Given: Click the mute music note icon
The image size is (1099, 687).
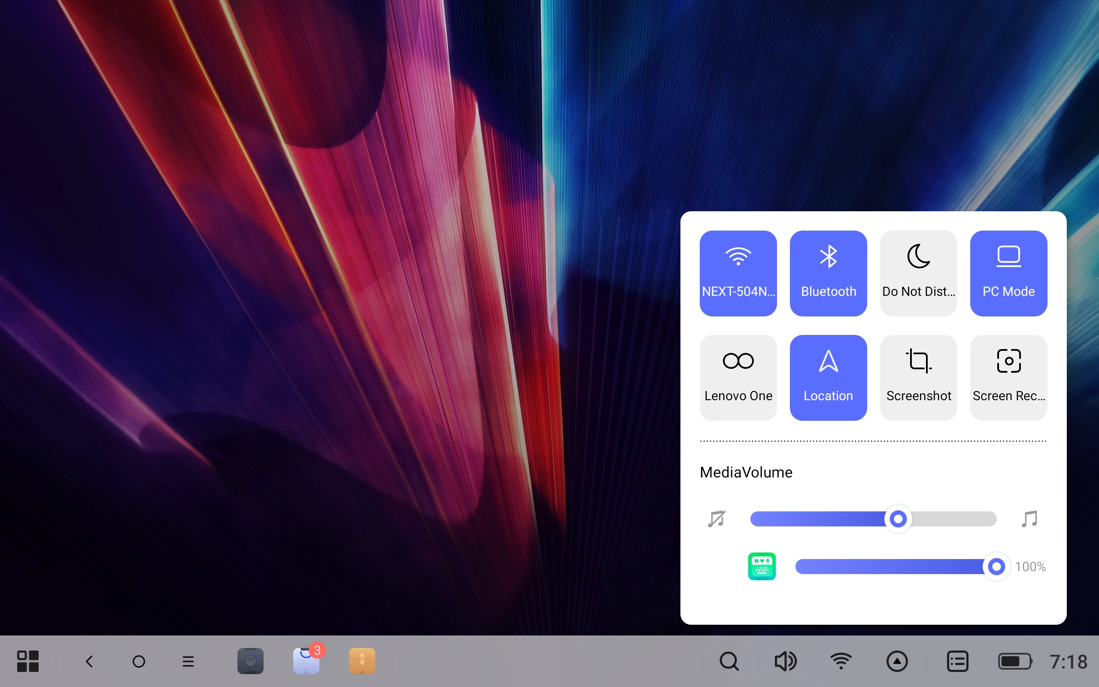Looking at the screenshot, I should click(716, 518).
